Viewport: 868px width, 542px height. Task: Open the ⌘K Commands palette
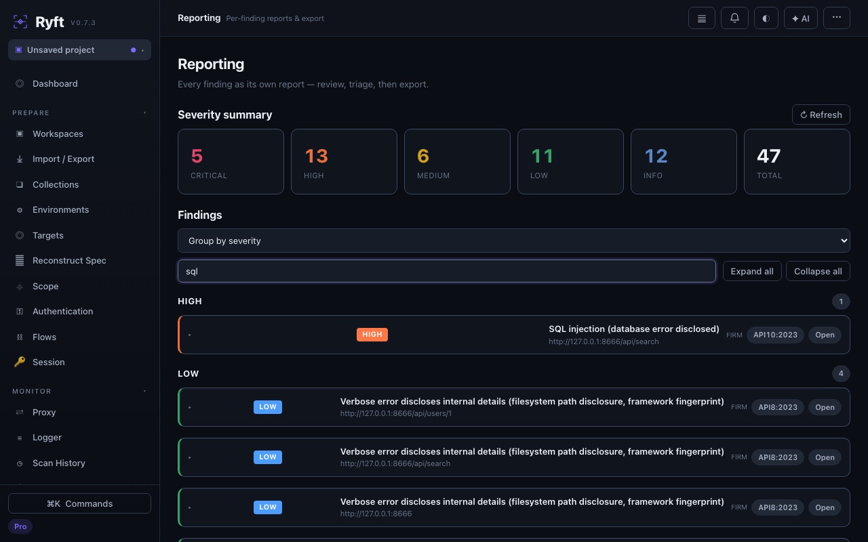79,503
